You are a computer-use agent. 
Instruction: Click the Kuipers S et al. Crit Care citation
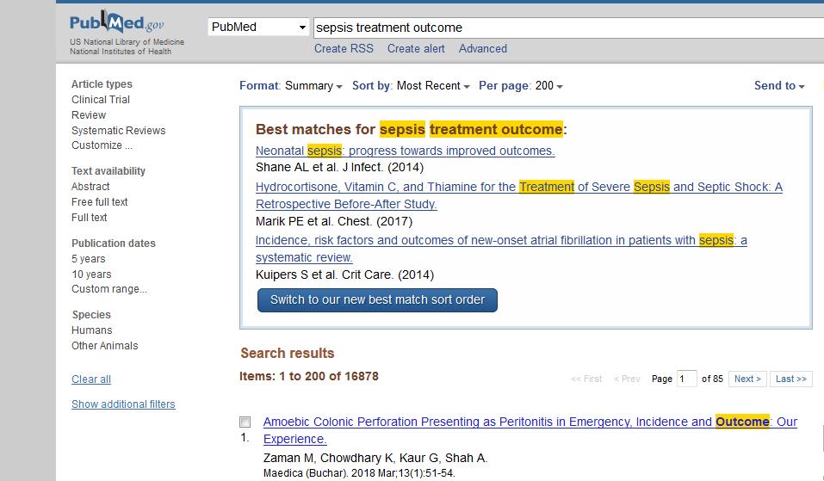pos(344,274)
